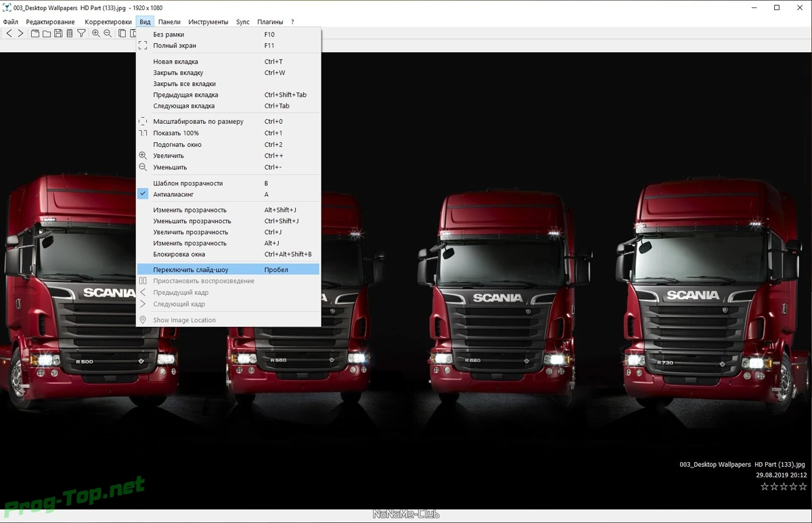Choose Уменьшить in the Вид menu
Screen dimensions: 812x523
[228, 167]
